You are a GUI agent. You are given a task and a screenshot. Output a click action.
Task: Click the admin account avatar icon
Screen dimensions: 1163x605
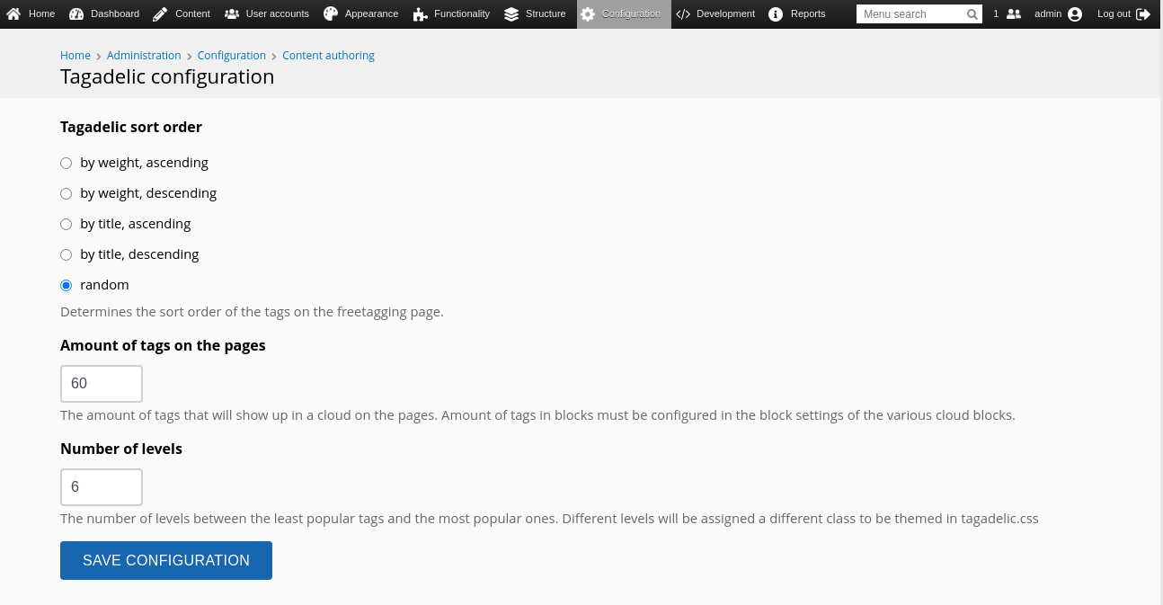pos(1075,14)
